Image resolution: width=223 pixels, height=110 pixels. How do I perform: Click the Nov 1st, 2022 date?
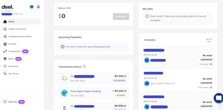point(77,96)
